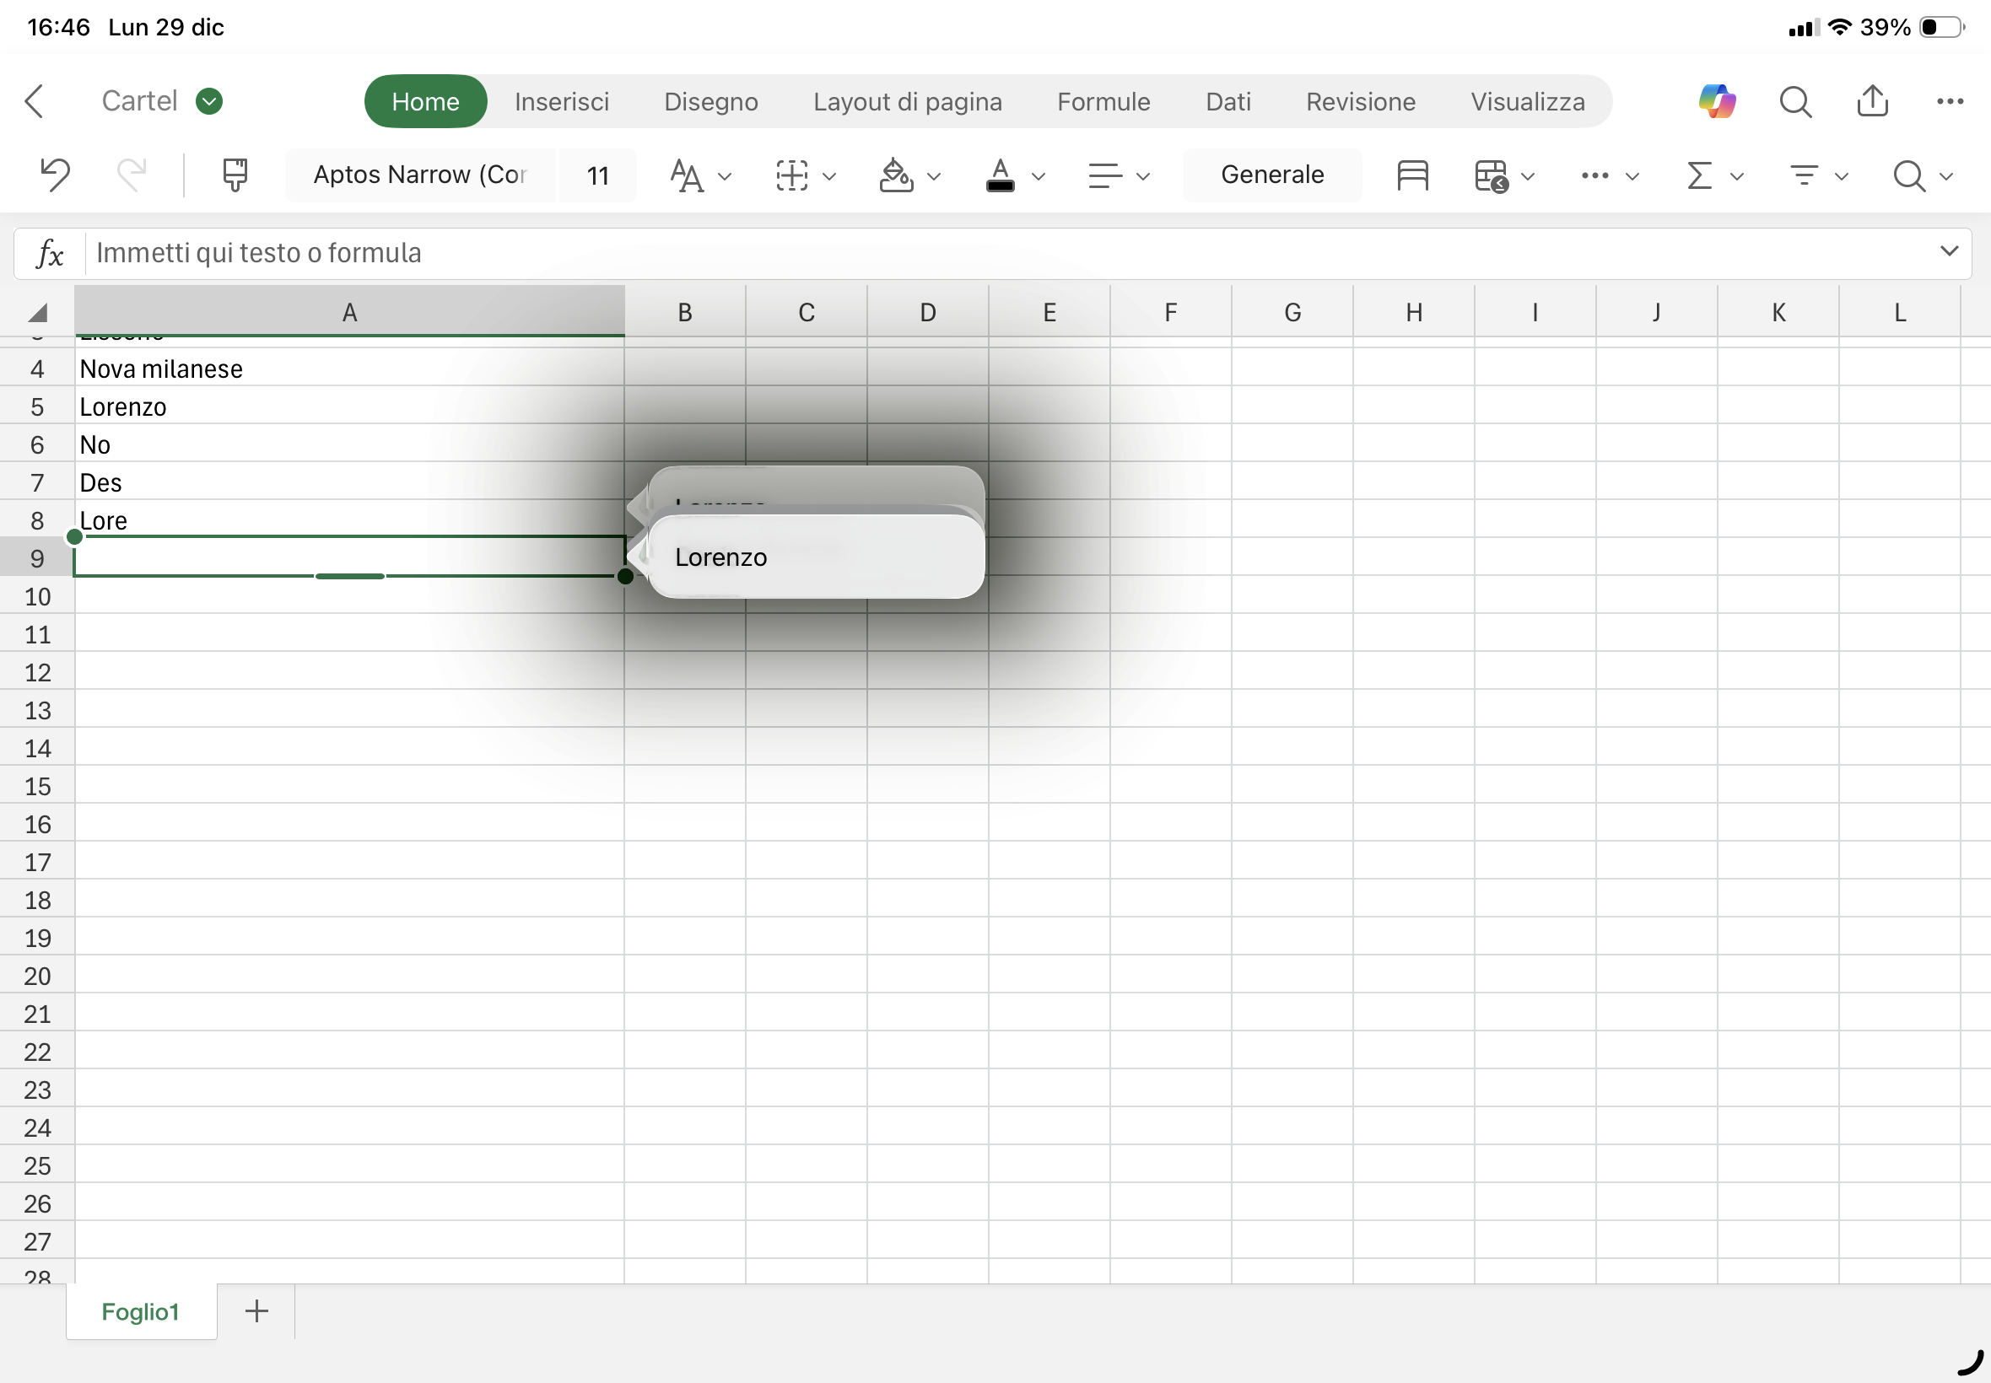
Task: Open the font size 11 box
Action: click(597, 175)
